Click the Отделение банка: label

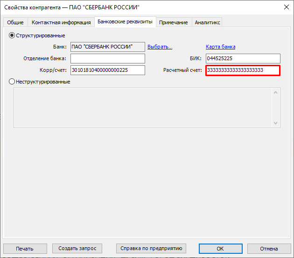[x=45, y=58]
